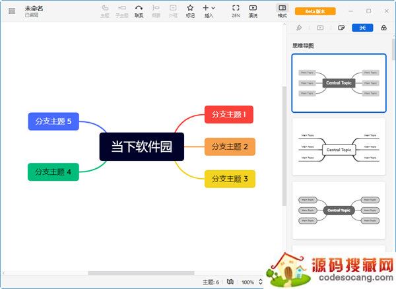
Task: Select the selected structure tab in sidebar
Action: (362, 28)
